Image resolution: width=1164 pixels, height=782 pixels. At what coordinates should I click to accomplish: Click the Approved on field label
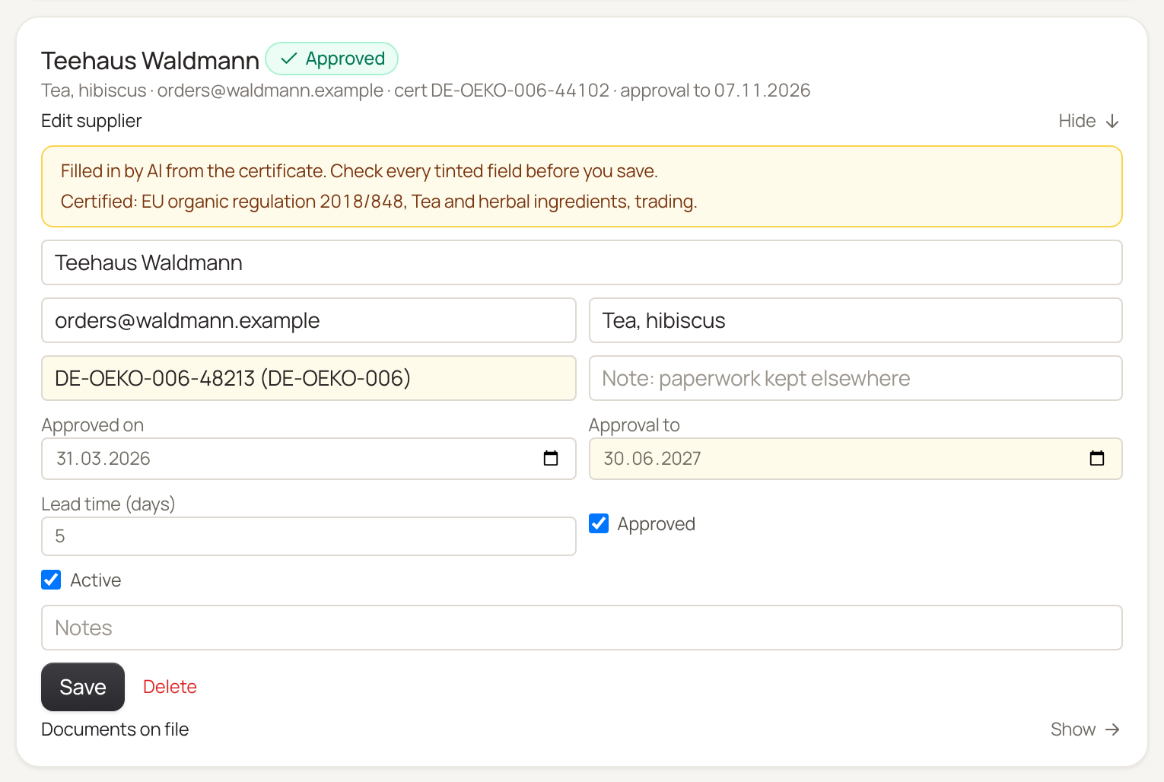(x=93, y=425)
